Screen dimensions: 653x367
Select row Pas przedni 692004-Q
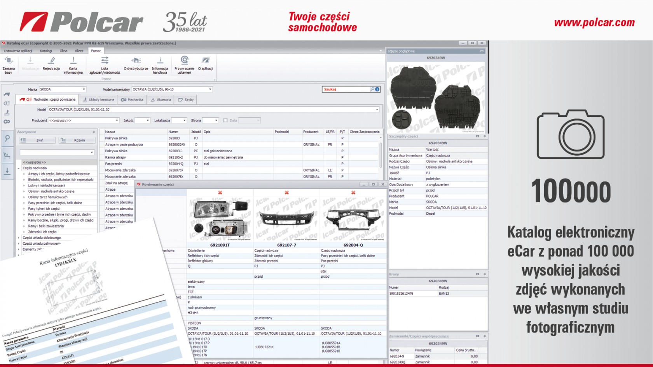point(241,164)
